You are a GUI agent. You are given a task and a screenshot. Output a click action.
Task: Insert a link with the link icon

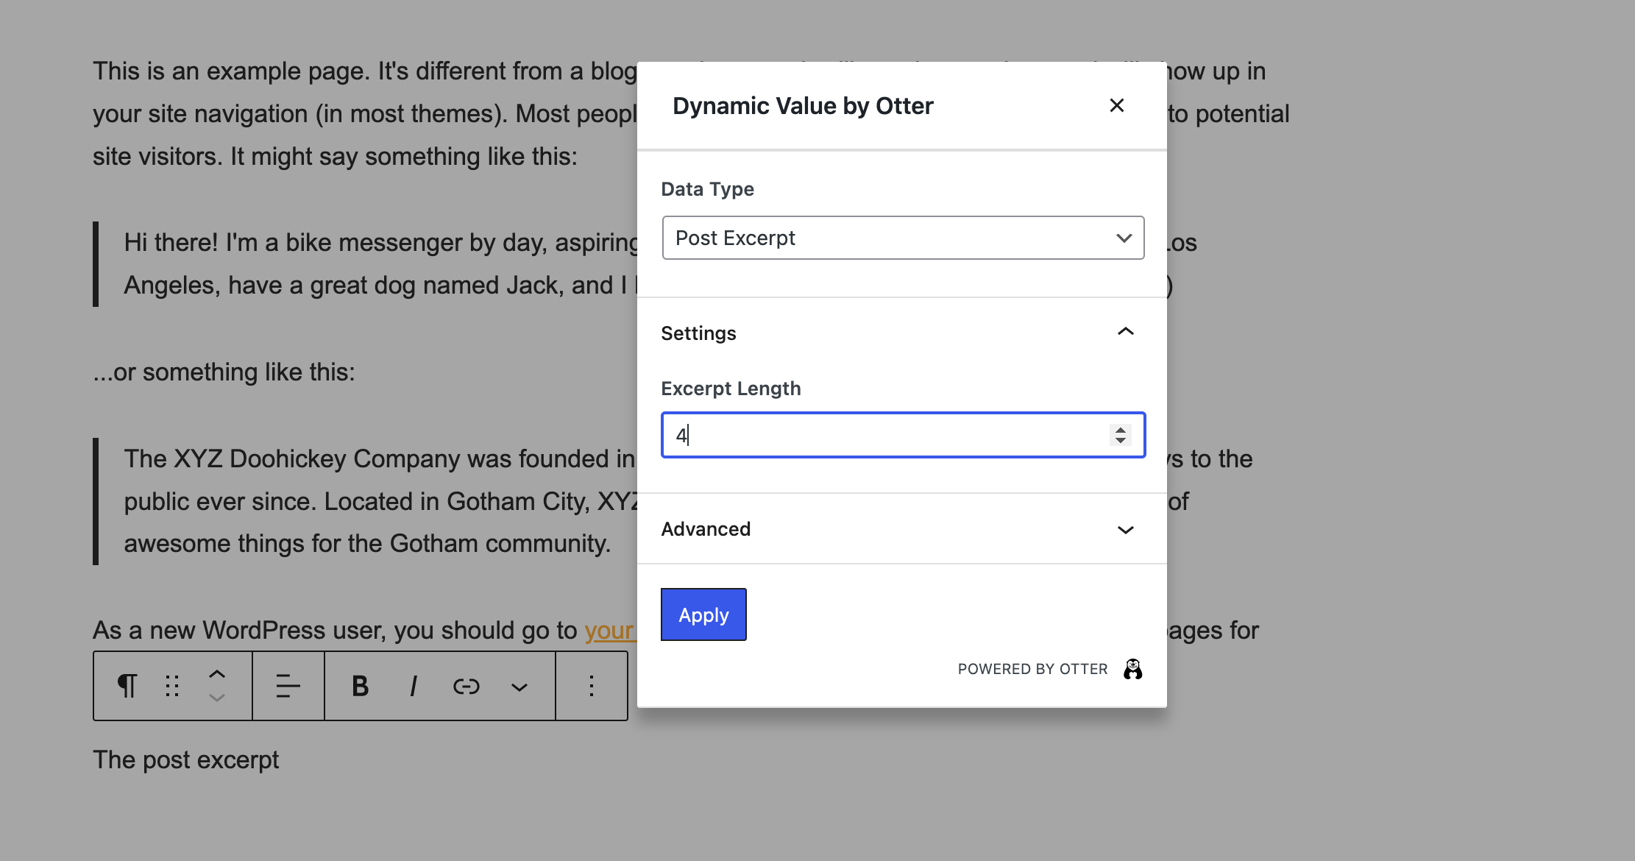click(x=467, y=686)
